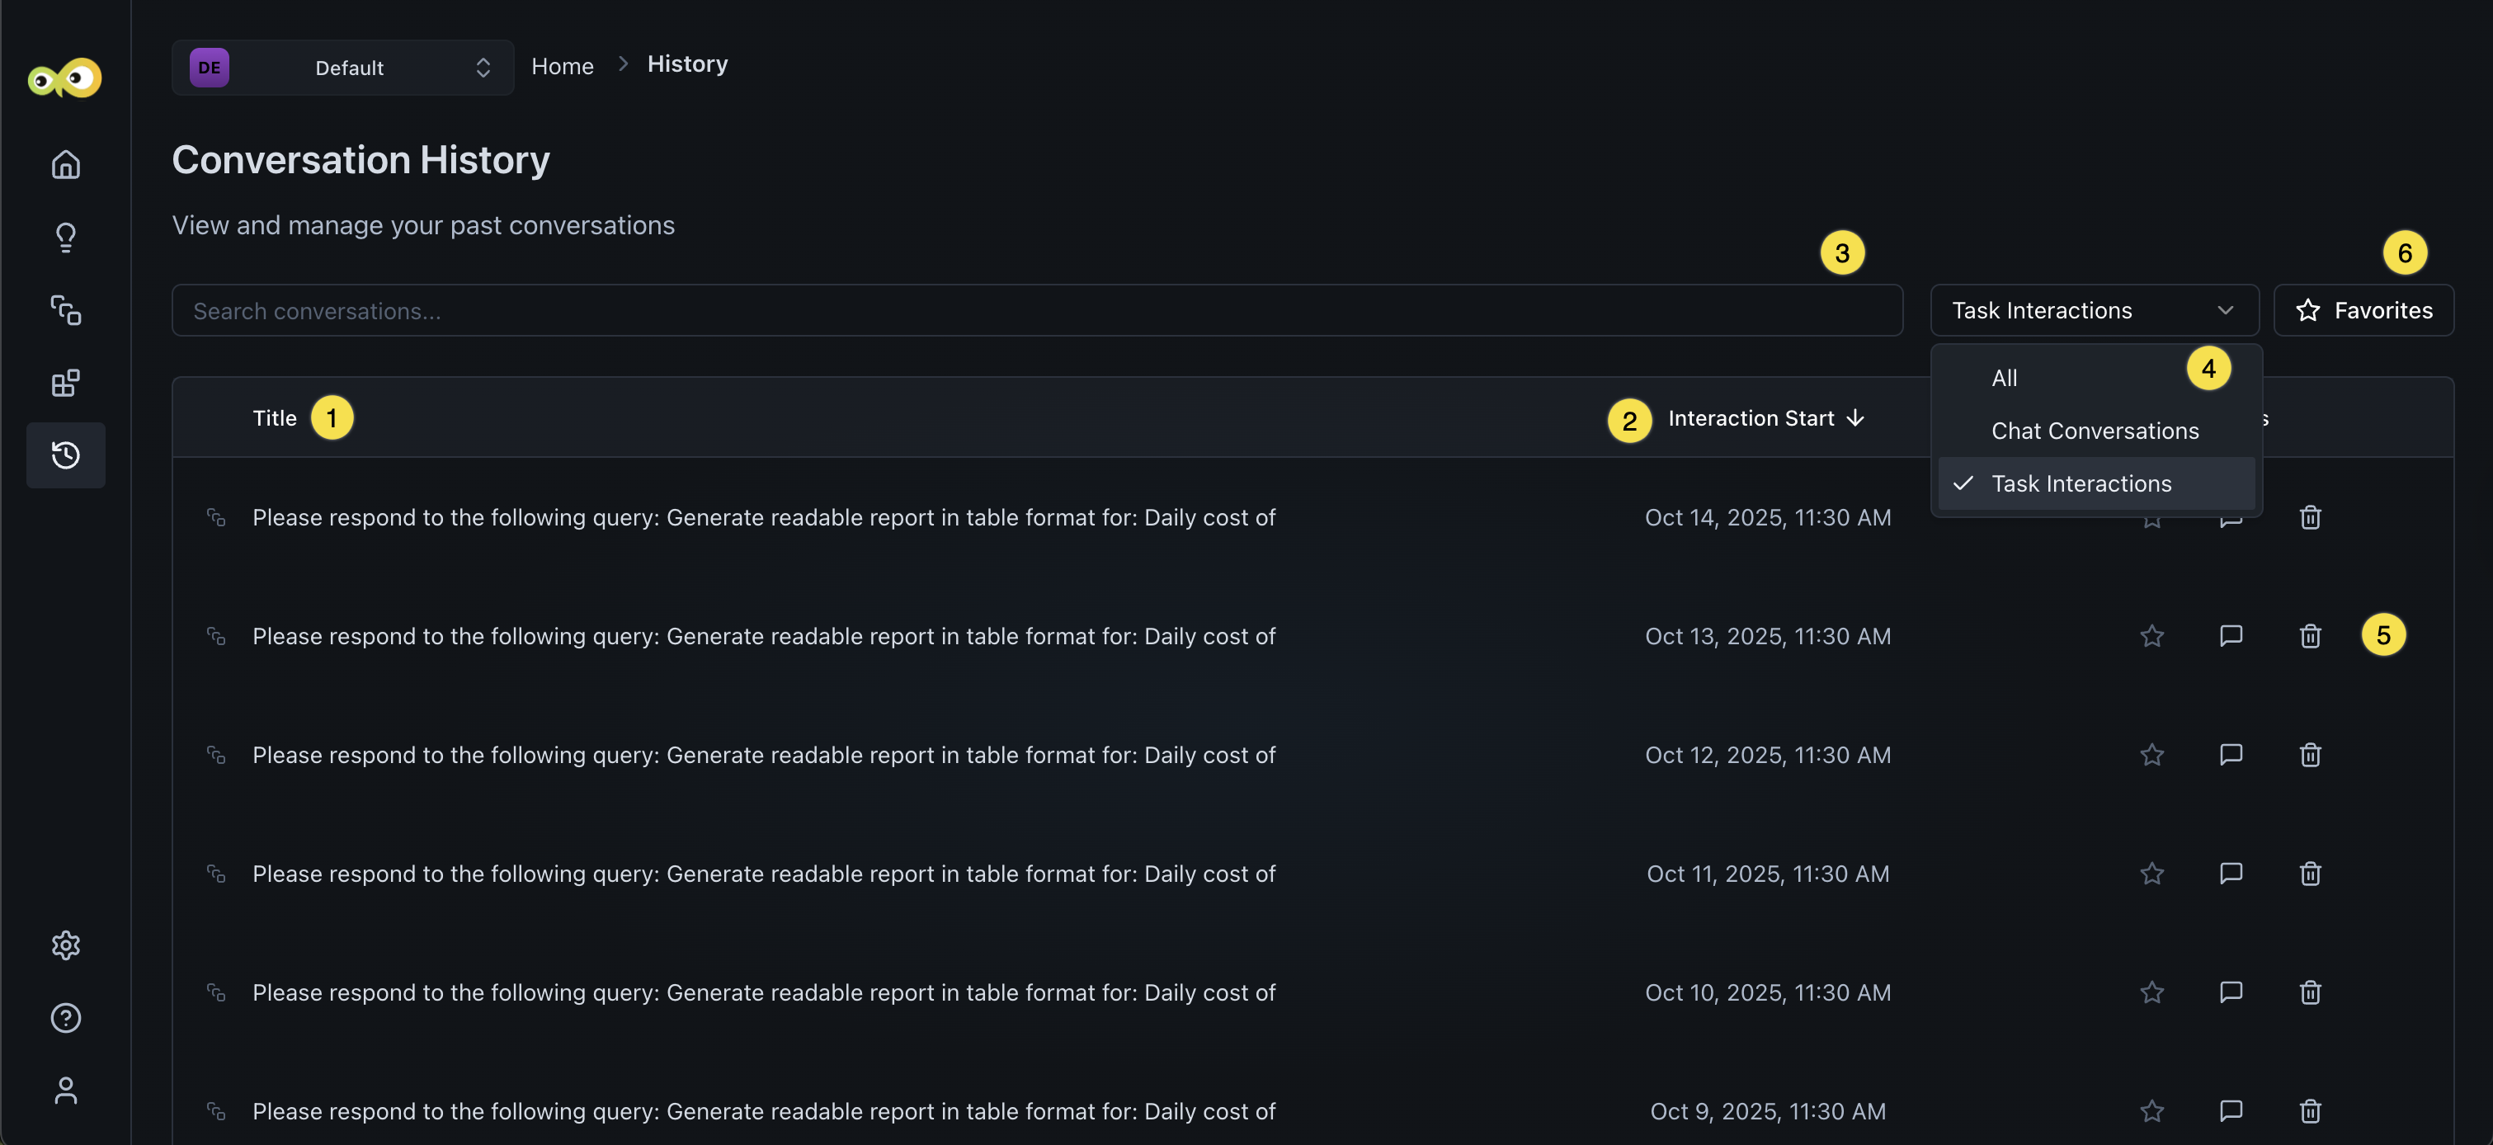Image resolution: width=2493 pixels, height=1145 pixels.
Task: Star the Oct 13 conversation as favorite
Action: 2151,636
